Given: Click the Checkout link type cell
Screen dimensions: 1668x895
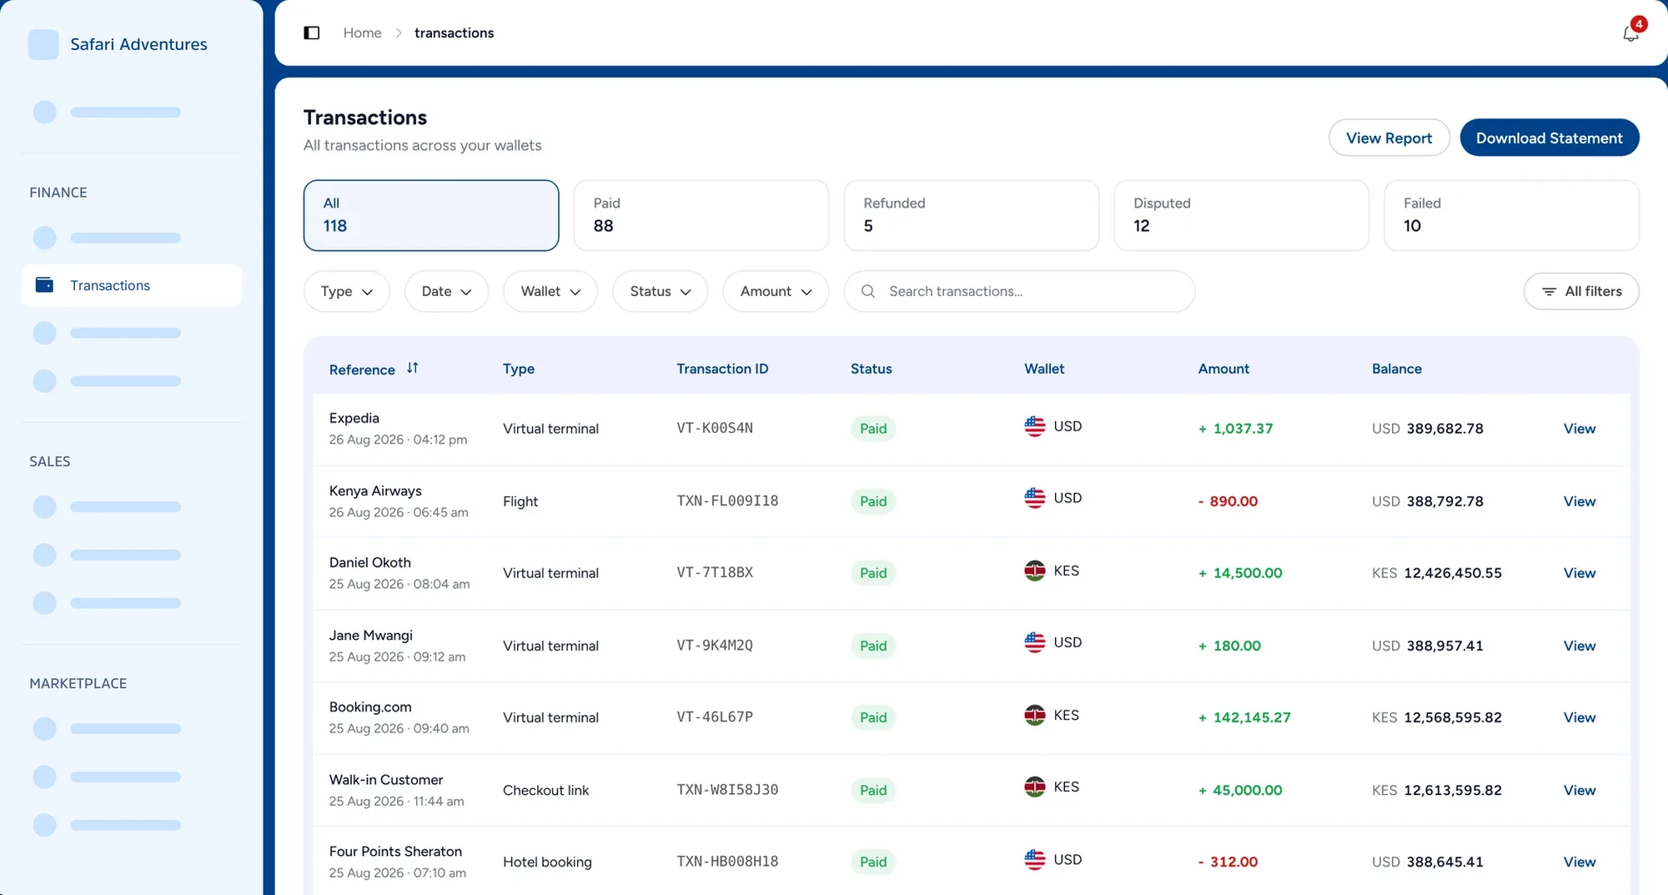Looking at the screenshot, I should pos(545,790).
